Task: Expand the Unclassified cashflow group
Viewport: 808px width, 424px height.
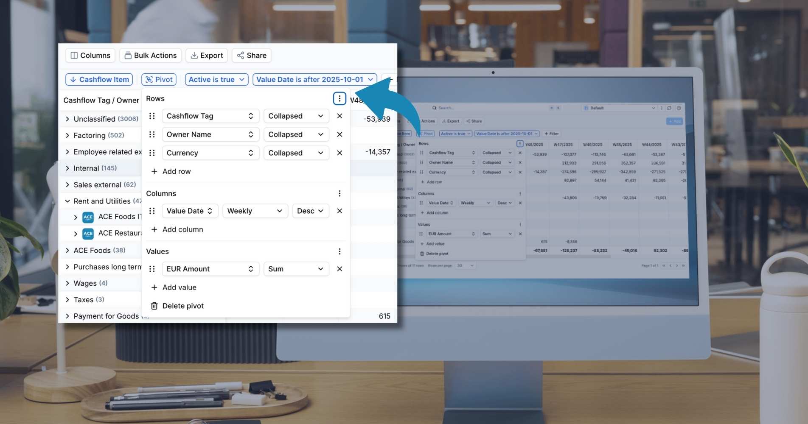Action: 67,119
